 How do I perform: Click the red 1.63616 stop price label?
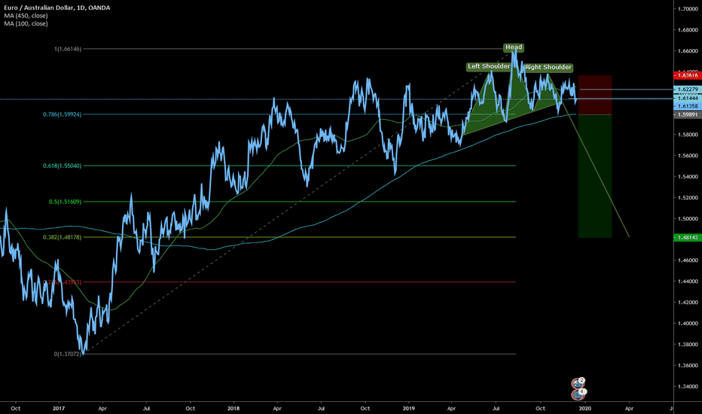(686, 75)
